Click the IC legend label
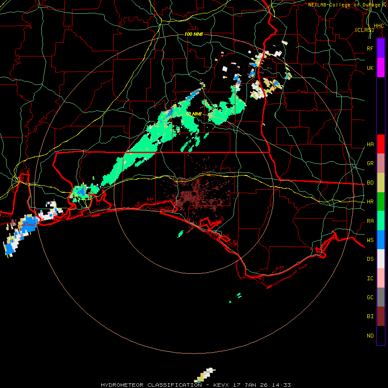This screenshot has width=388, height=388. 370,278
